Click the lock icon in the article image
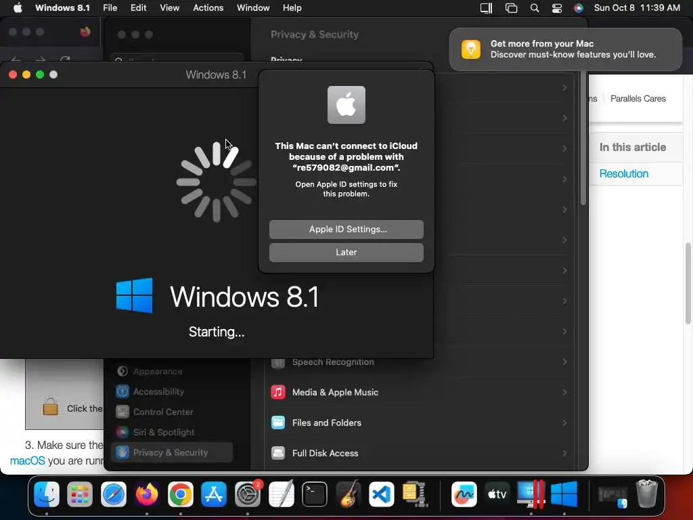Screen dimensions: 693x520 coord(50,406)
